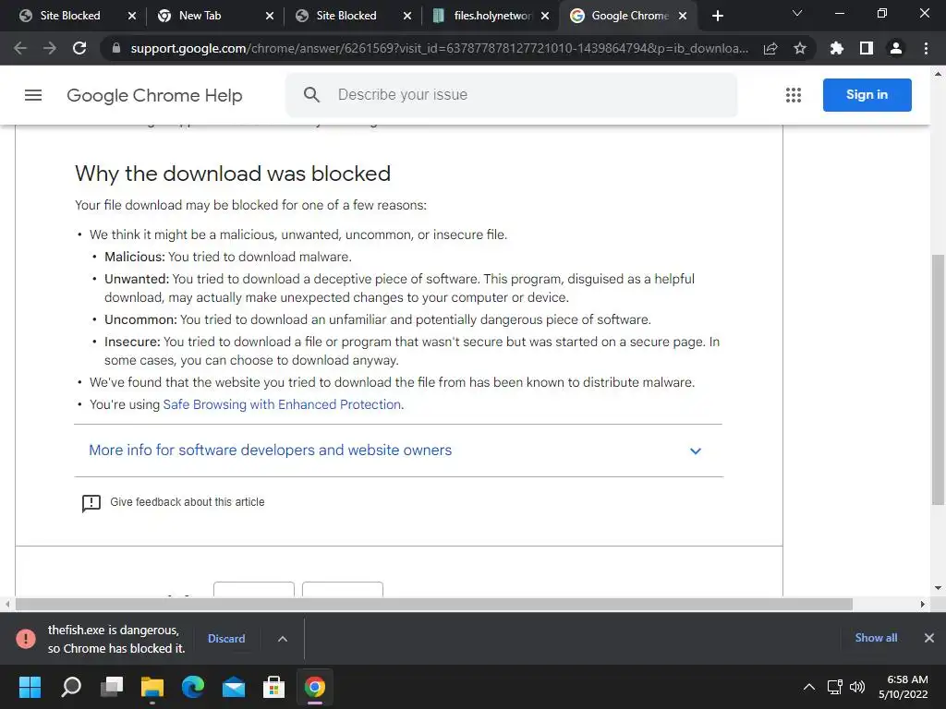This screenshot has width=946, height=709.
Task: Open File Explorer from the taskbar
Action: tap(152, 687)
